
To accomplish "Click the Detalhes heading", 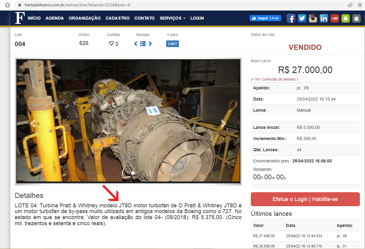I will (29, 196).
